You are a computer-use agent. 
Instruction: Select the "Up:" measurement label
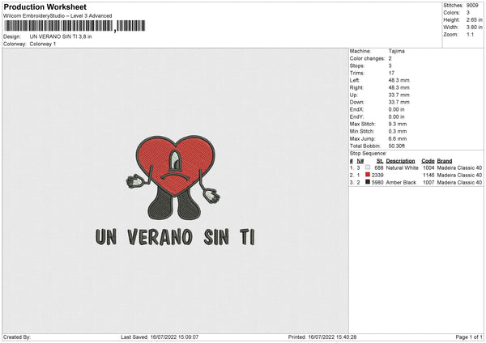[354, 95]
